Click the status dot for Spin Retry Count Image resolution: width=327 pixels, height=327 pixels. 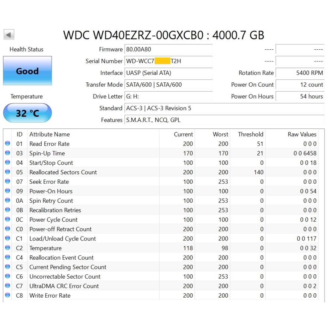click(8, 200)
